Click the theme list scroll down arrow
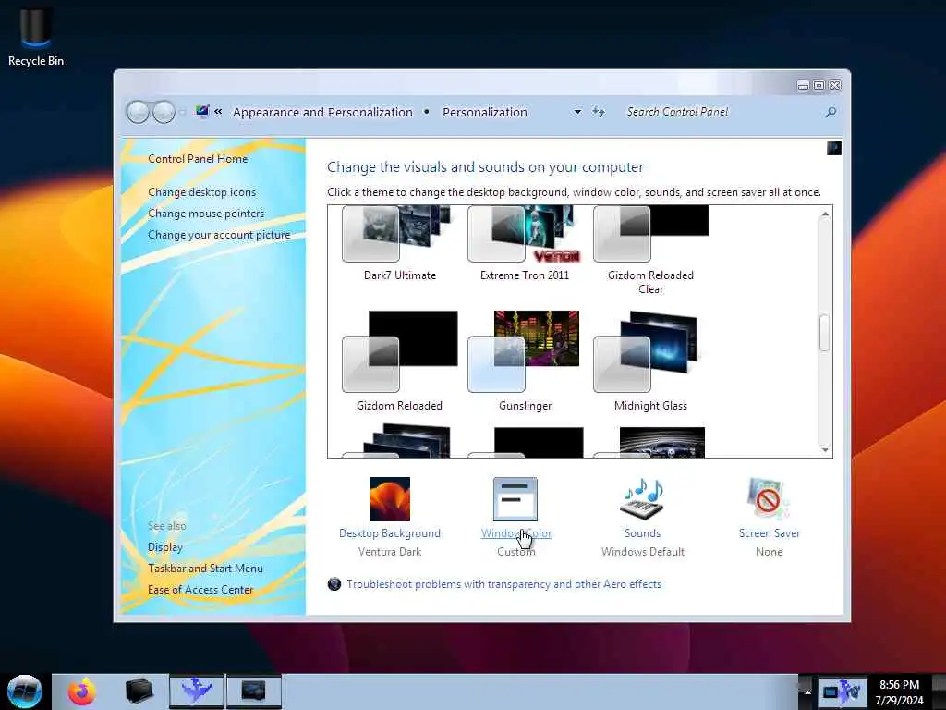 825,449
